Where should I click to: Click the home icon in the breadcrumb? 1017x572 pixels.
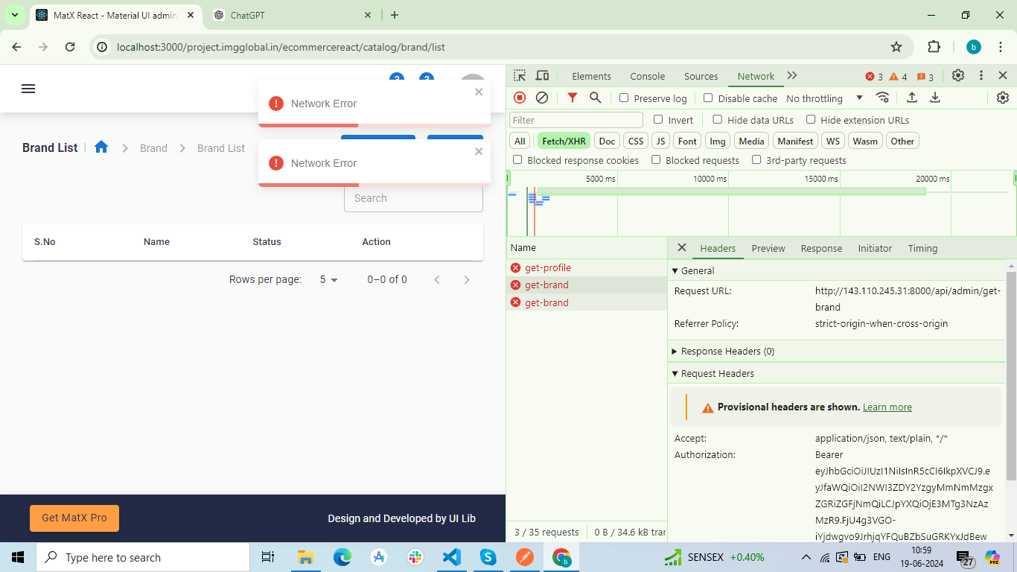(101, 147)
